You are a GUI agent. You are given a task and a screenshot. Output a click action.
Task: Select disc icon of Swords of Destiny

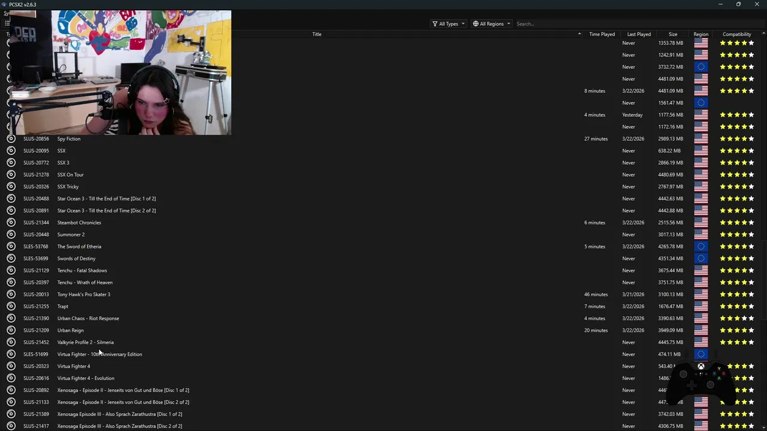coord(11,258)
